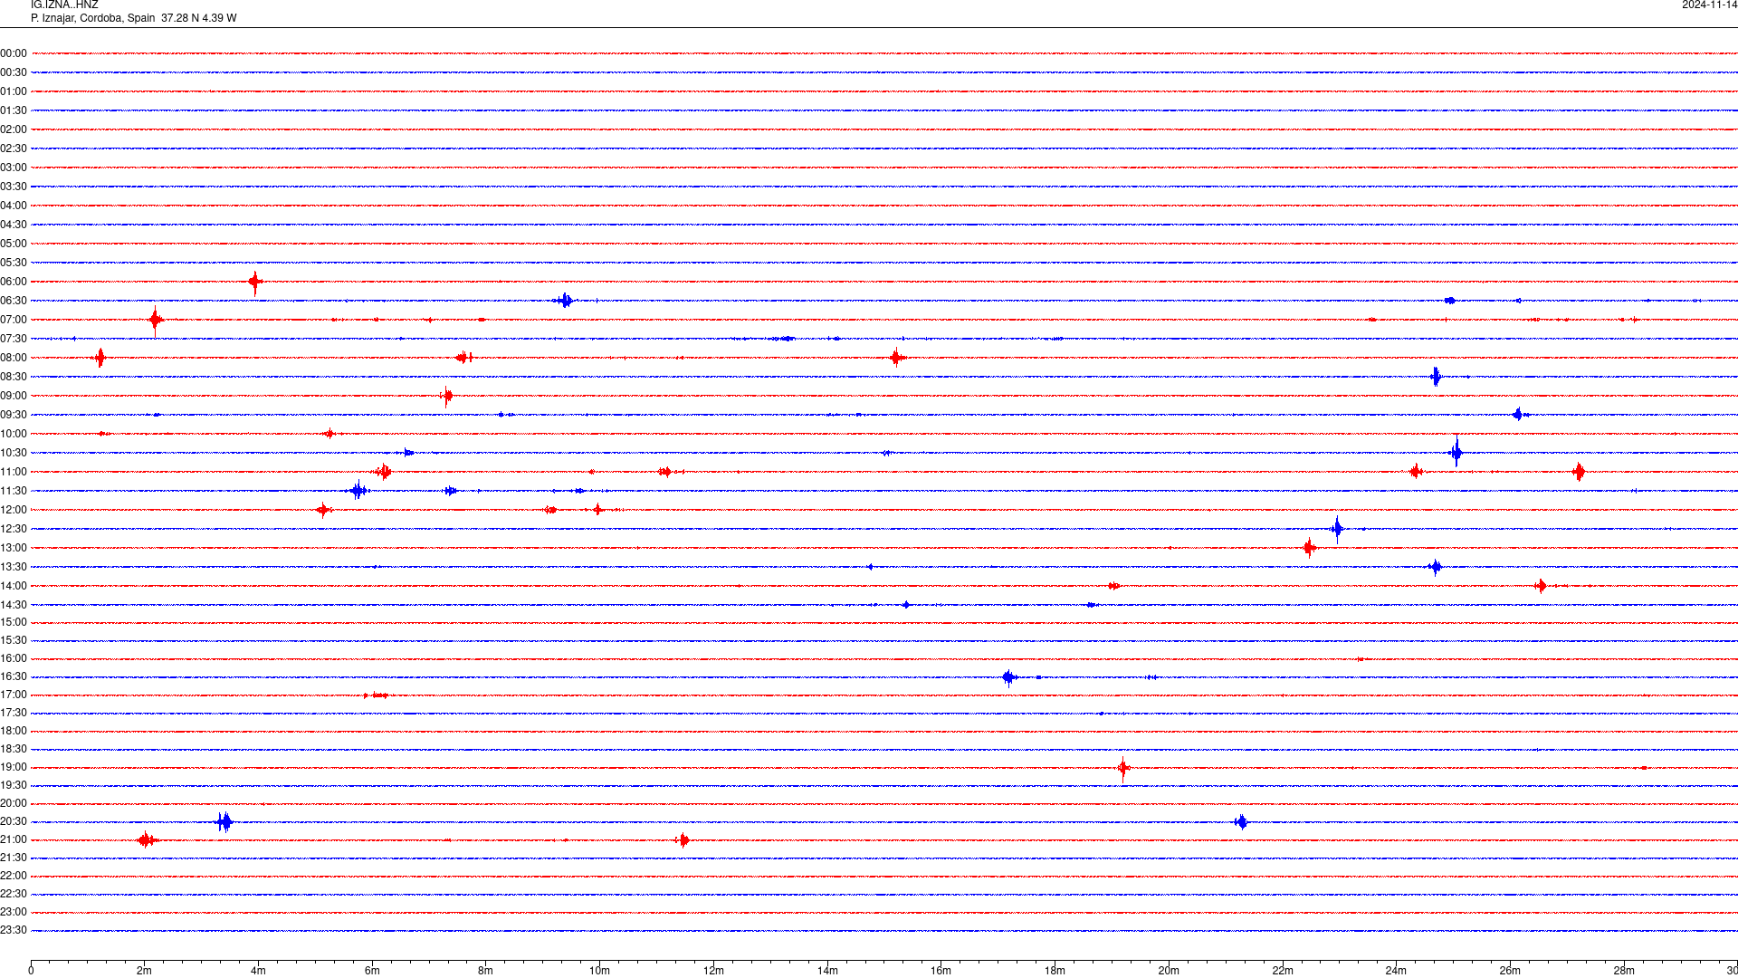
Task: Select the 07:00 time row label
Action: 14,320
